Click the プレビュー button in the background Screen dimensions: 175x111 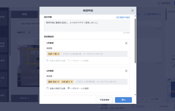tap(139, 106)
